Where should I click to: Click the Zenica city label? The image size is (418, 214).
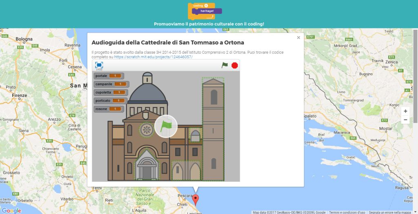(391, 62)
